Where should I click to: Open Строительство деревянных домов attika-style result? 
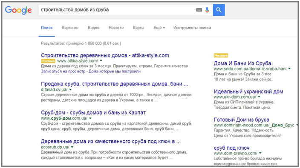coord(105,55)
